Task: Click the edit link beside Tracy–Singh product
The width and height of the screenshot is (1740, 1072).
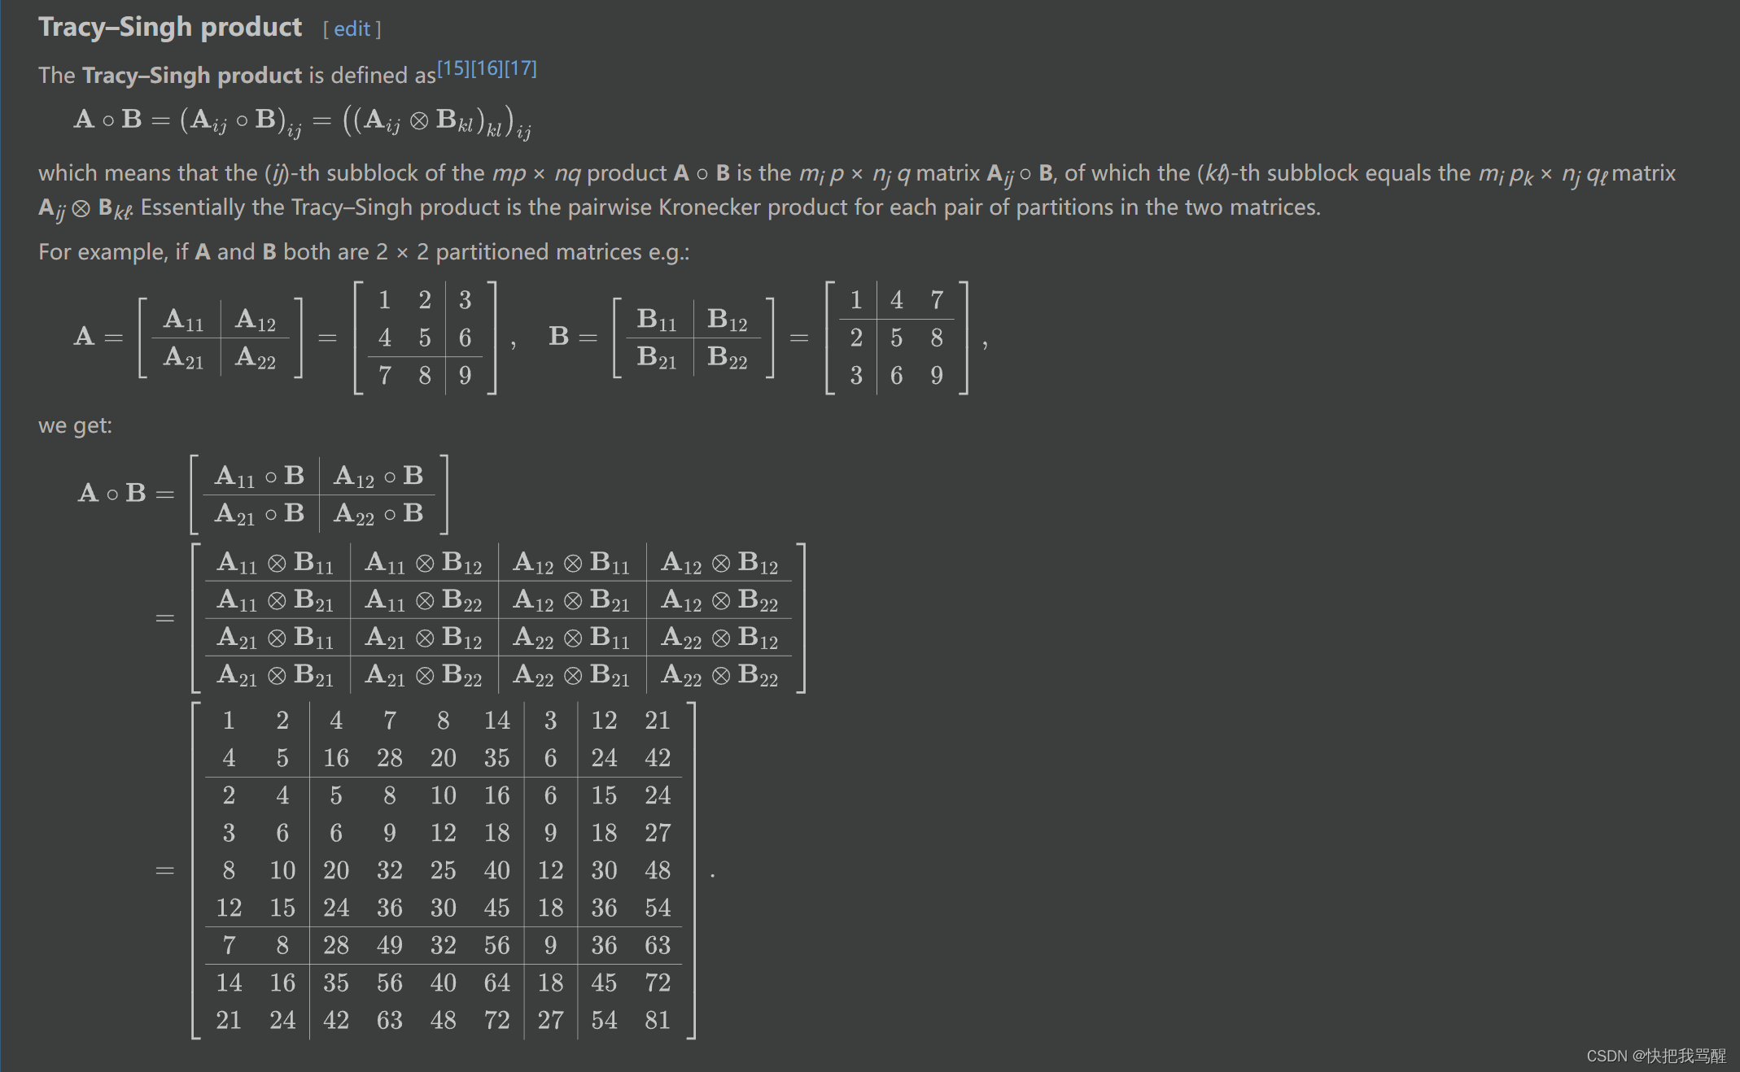Action: [x=352, y=29]
